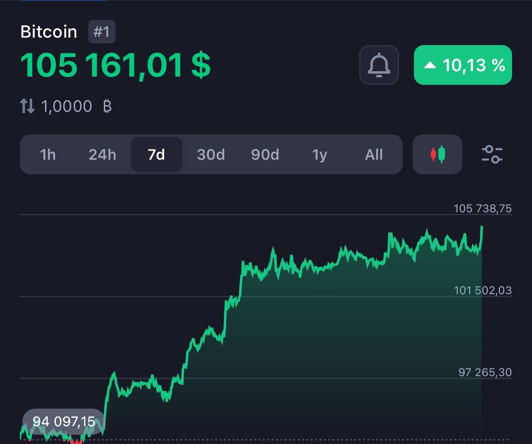Image resolution: width=532 pixels, height=444 pixels.
Task: Tap the Bitcoin currency symbol
Action: (107, 107)
